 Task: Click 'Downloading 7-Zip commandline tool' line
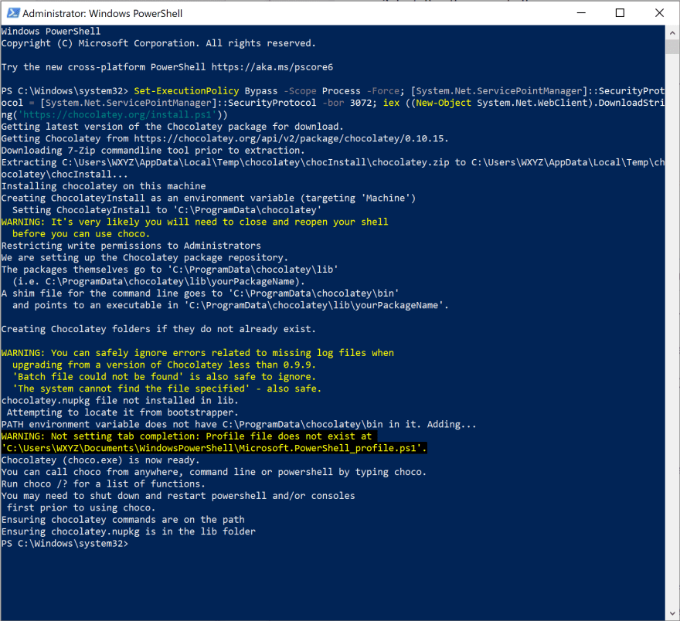click(x=153, y=151)
